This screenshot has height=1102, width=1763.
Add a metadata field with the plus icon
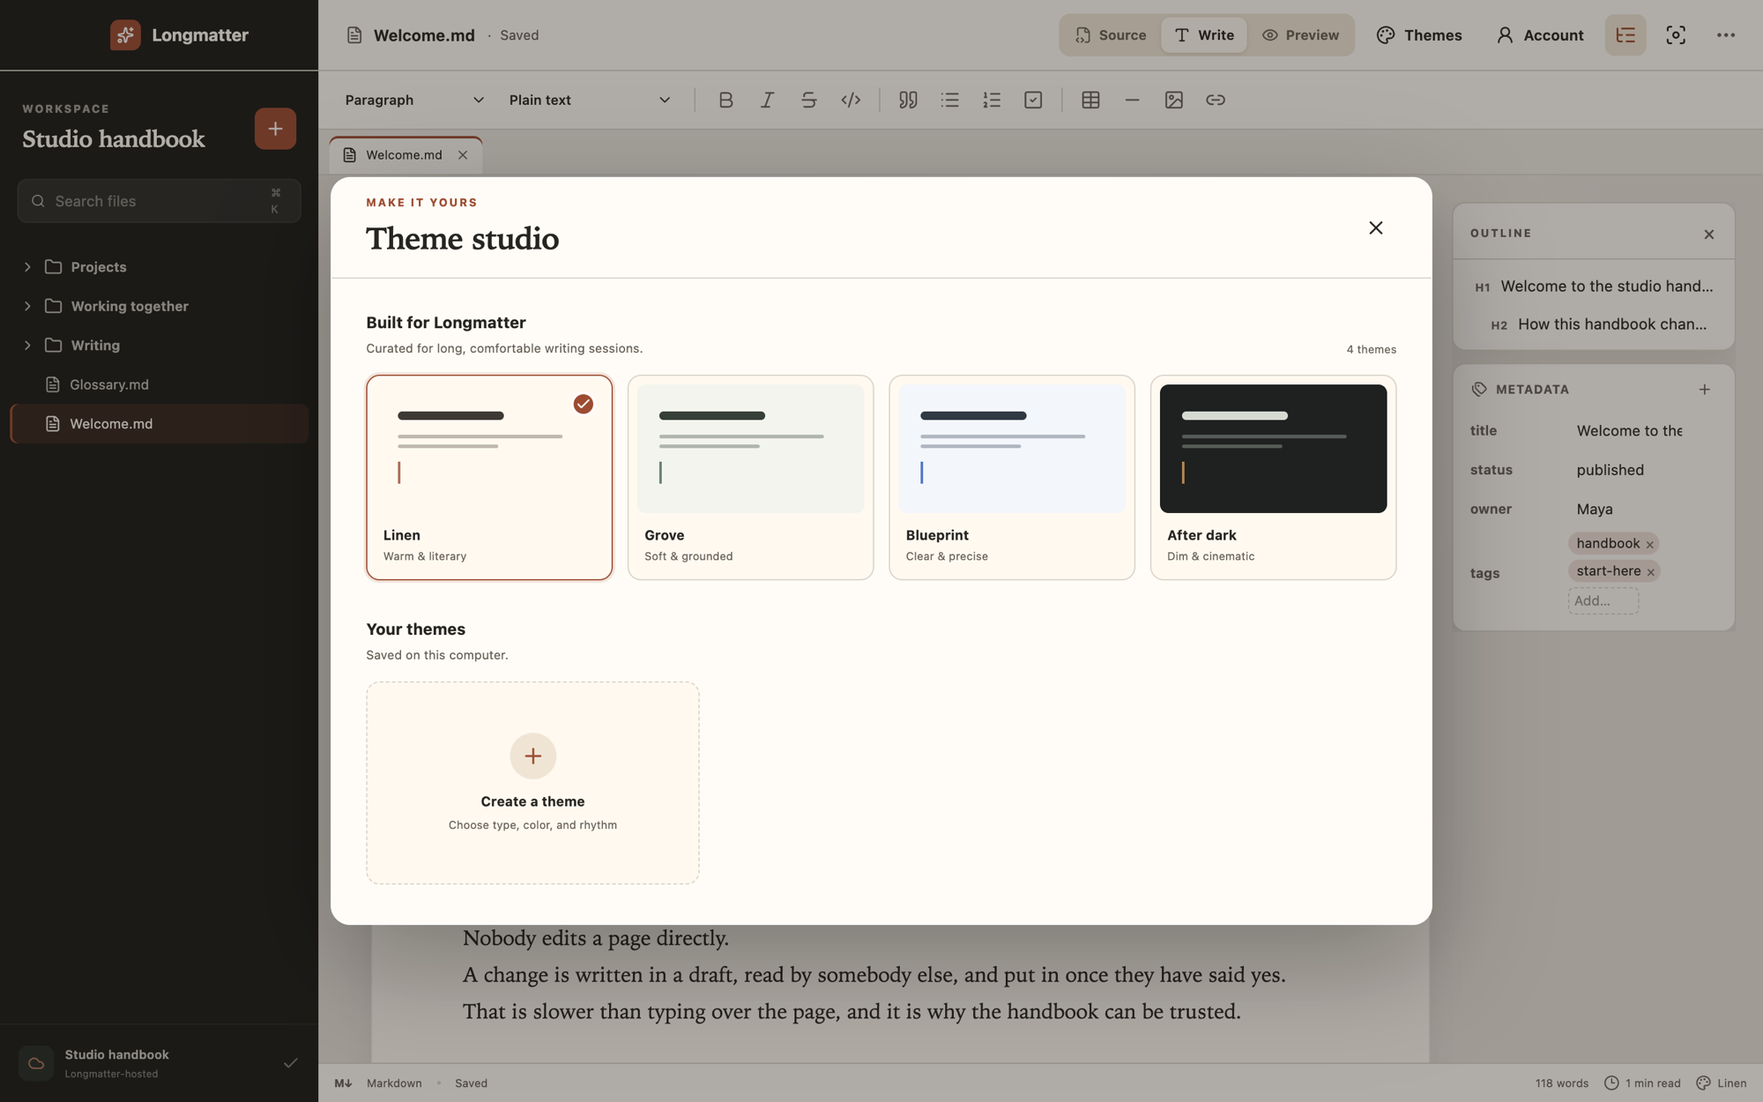(x=1705, y=389)
